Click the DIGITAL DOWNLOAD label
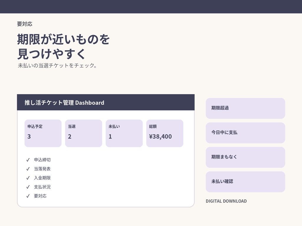Image resolution: width=302 pixels, height=226 pixels. point(226,201)
